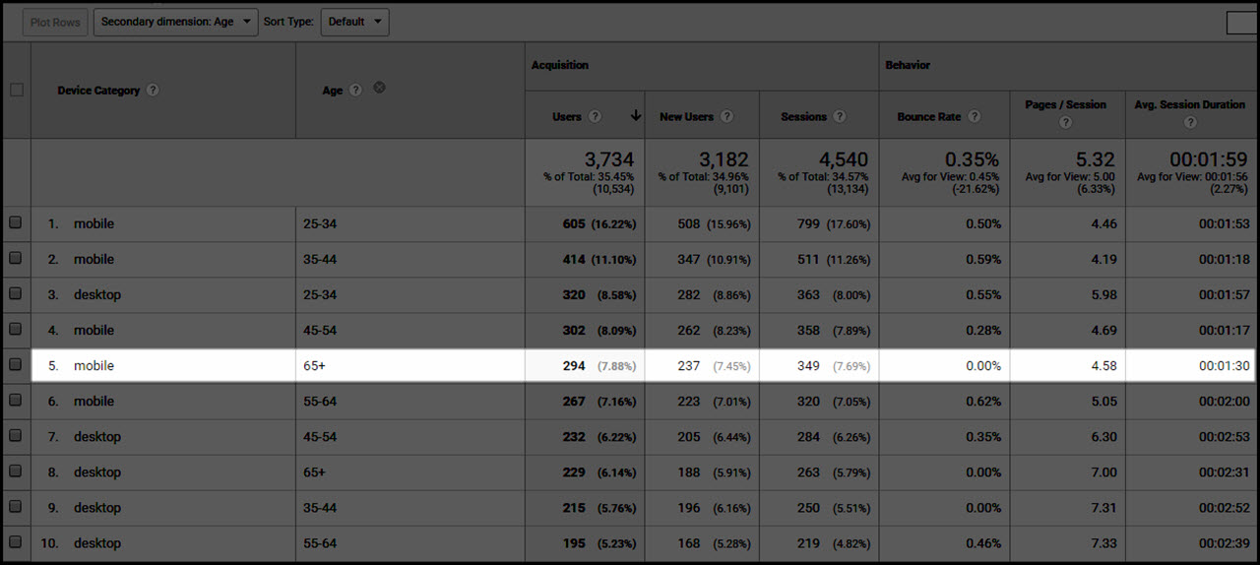Click the Users column sort arrow
Viewport: 1260px width, 565px height.
click(636, 115)
